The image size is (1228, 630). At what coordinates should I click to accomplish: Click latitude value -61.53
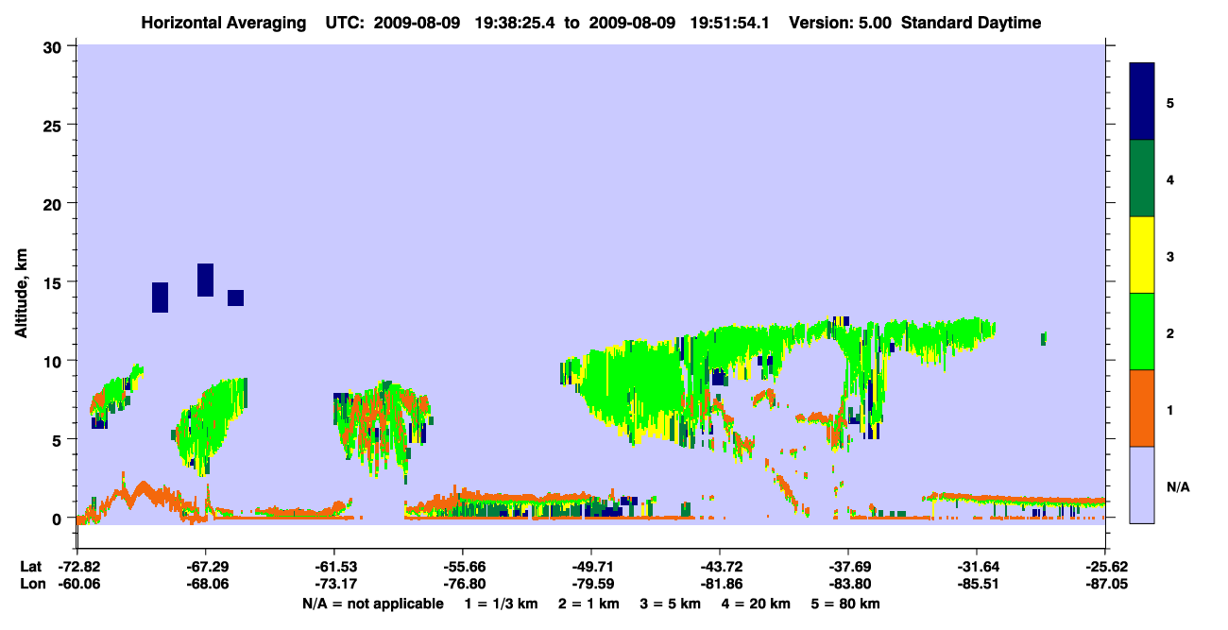tap(334, 567)
